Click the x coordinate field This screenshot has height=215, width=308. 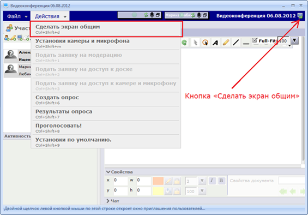[x=120, y=181]
